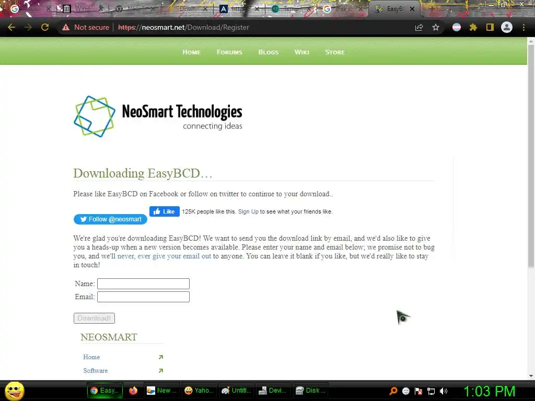Open the Software link under NEOSMART
This screenshot has height=401, width=535.
click(96, 371)
